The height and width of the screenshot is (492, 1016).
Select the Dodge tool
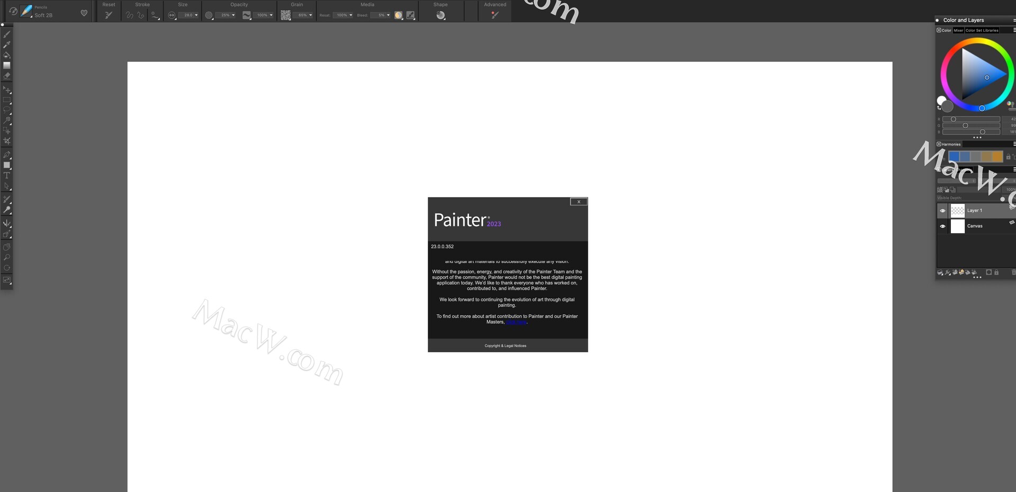(x=7, y=210)
